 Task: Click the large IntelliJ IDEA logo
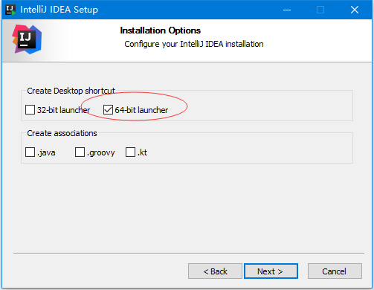click(27, 39)
